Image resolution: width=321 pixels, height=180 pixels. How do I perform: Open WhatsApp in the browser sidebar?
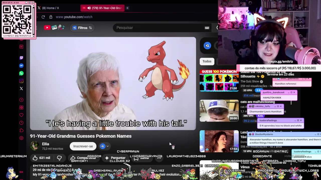pos(21,73)
